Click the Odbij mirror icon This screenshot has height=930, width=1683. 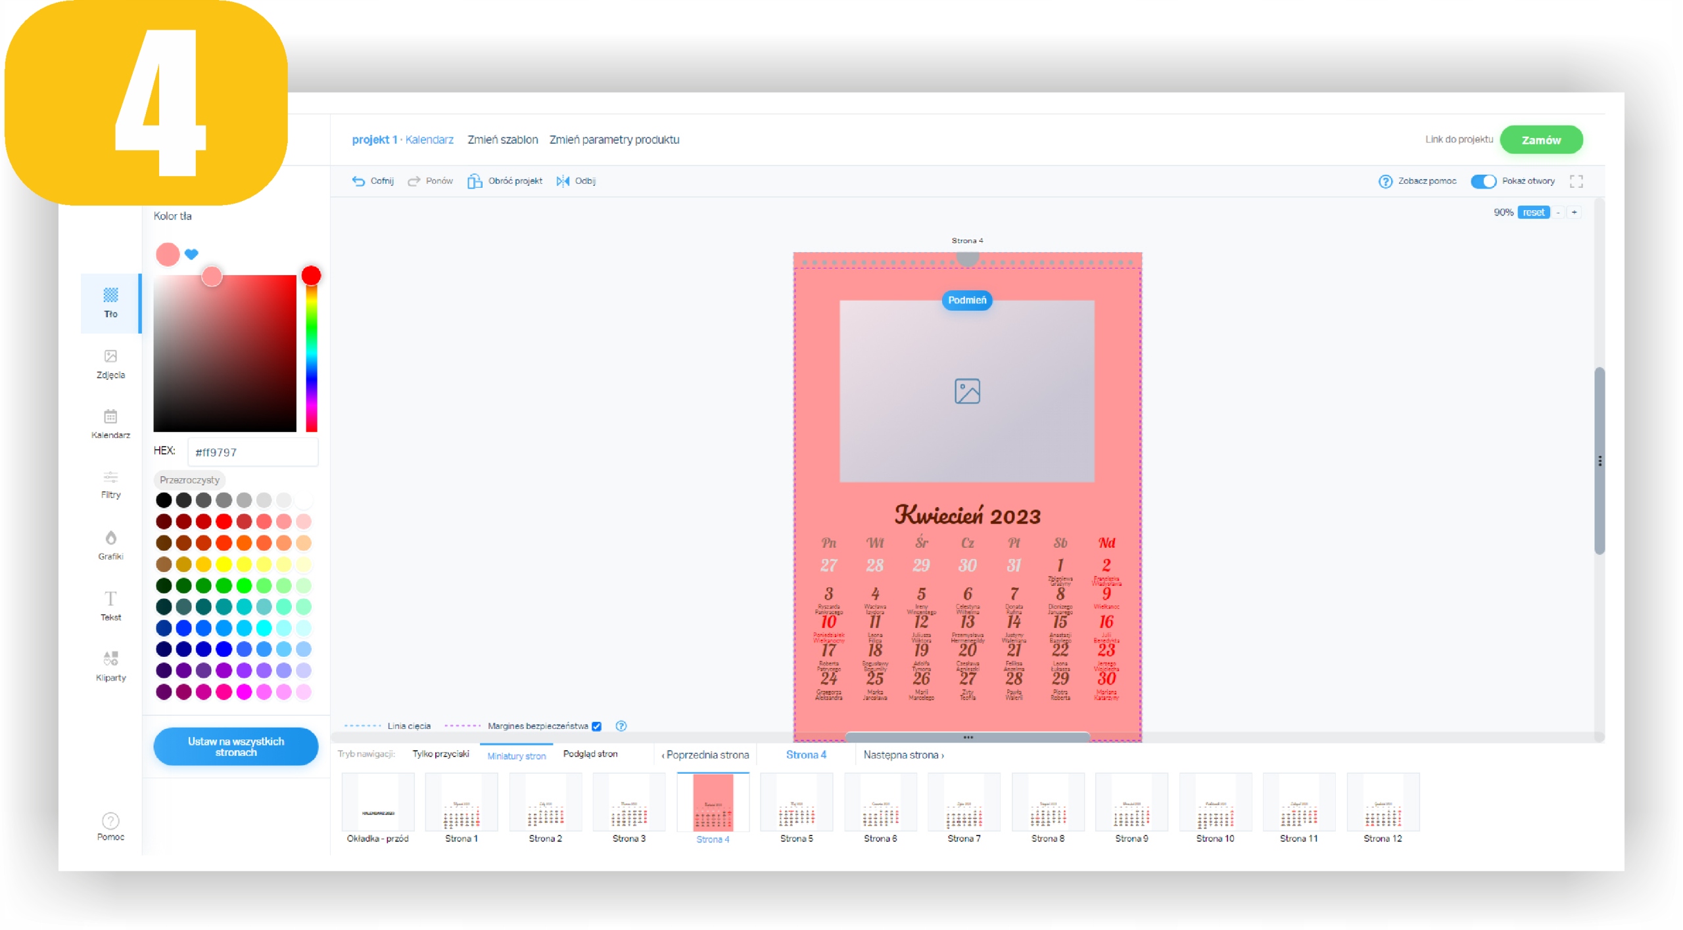[563, 181]
